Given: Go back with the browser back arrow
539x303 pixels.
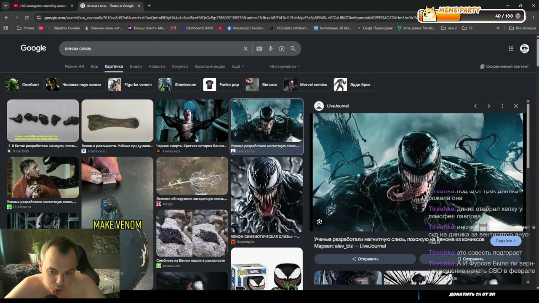Looking at the screenshot, I should 6,18.
